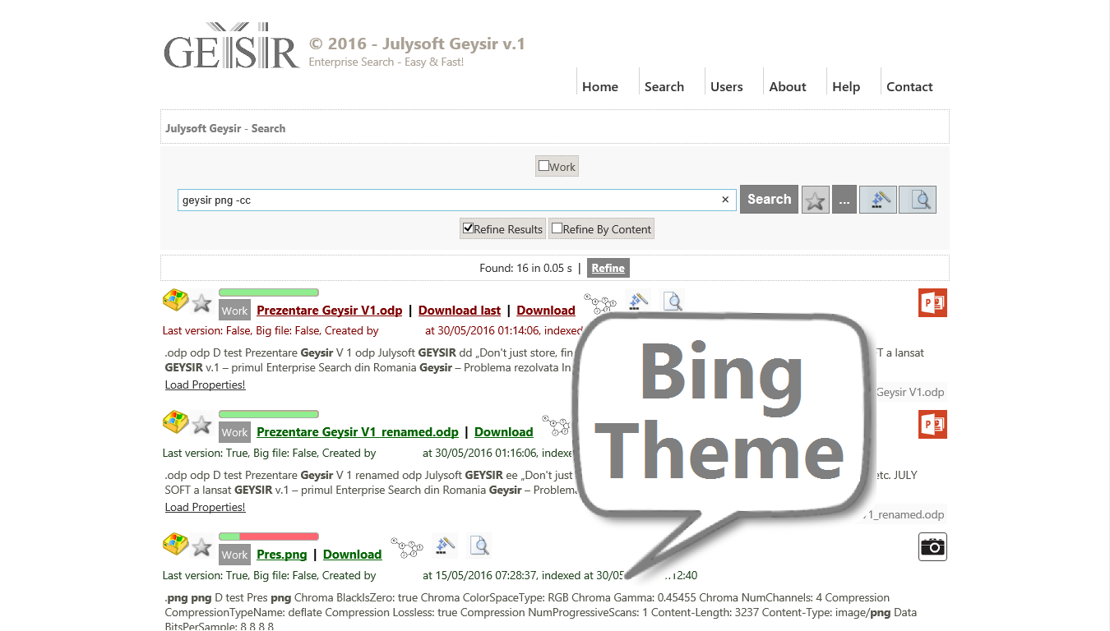This screenshot has height=631, width=1110.
Task: Open the Contact menu item
Action: click(909, 86)
